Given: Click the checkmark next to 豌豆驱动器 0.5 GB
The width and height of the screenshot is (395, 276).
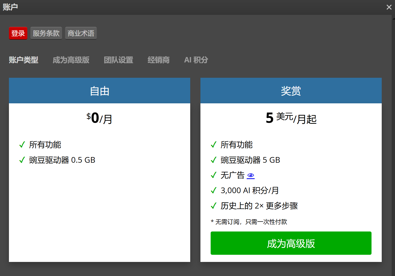Looking at the screenshot, I should click(x=22, y=160).
